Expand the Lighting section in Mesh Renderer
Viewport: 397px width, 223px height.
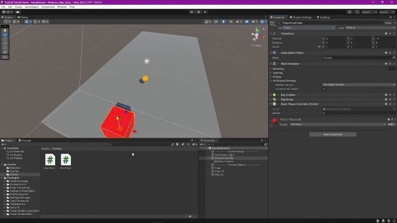pos(271,73)
